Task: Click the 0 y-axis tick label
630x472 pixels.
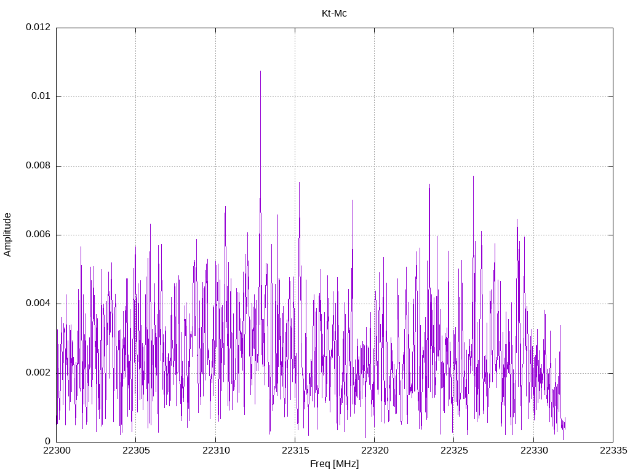Action: coord(47,441)
